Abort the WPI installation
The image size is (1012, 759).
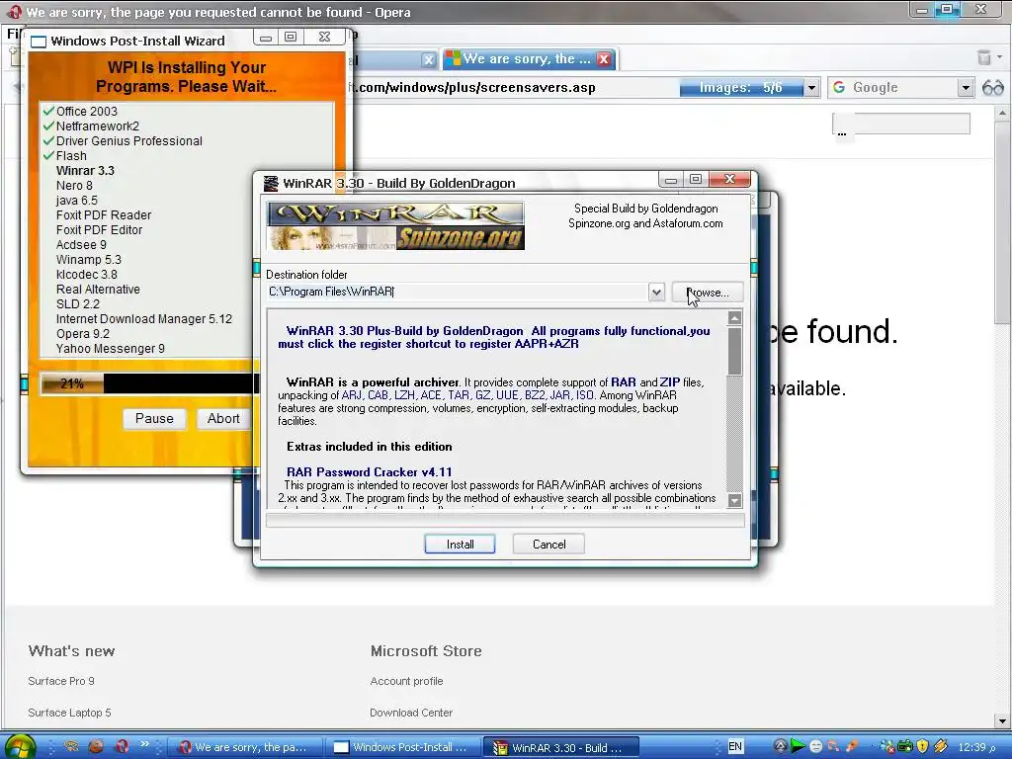[222, 418]
